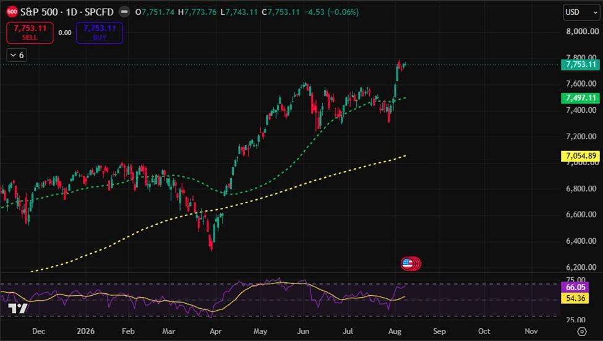Click the Dec label on time axis

point(38,331)
